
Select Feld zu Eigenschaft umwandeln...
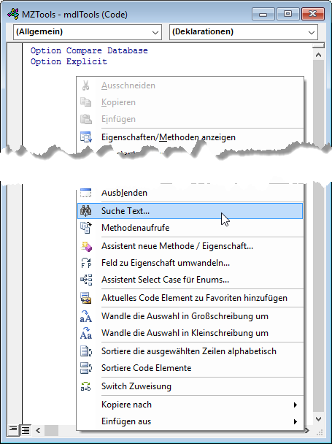click(190, 263)
